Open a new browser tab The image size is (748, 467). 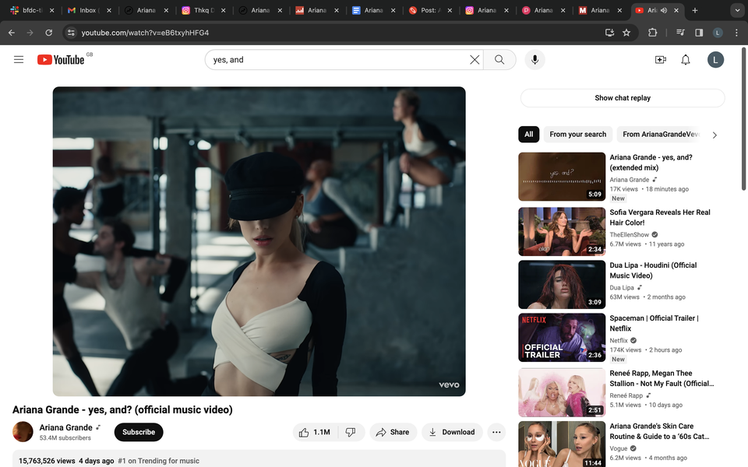(694, 10)
